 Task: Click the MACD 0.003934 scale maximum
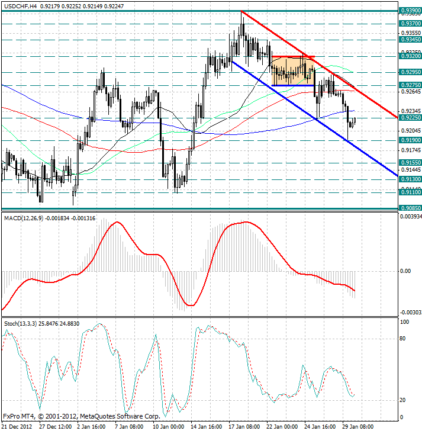tap(411, 217)
